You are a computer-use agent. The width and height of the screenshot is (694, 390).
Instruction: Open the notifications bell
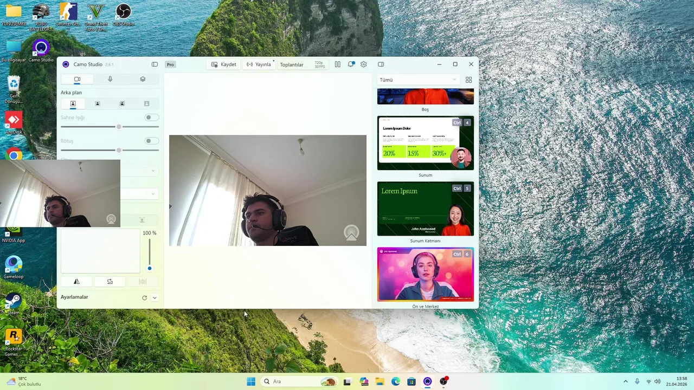click(351, 64)
